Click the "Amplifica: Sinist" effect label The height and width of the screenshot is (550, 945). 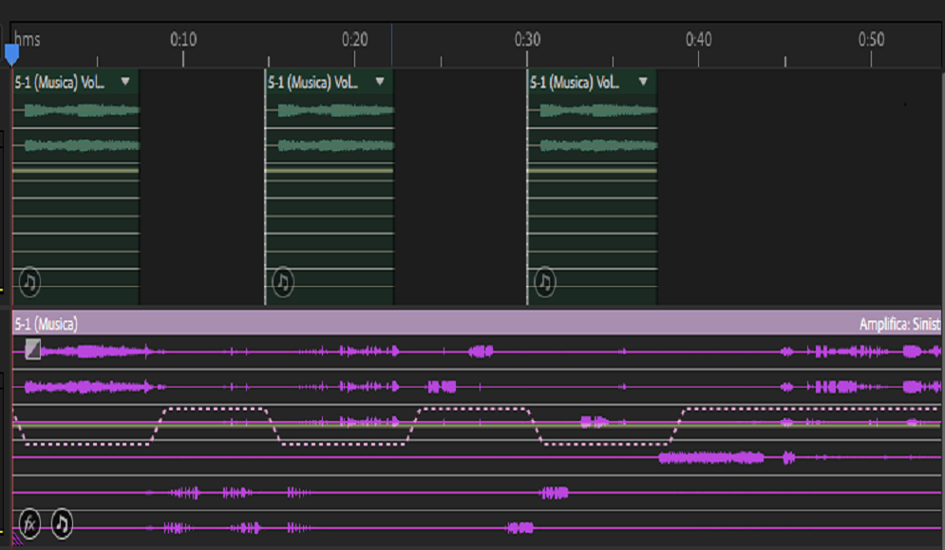click(898, 324)
